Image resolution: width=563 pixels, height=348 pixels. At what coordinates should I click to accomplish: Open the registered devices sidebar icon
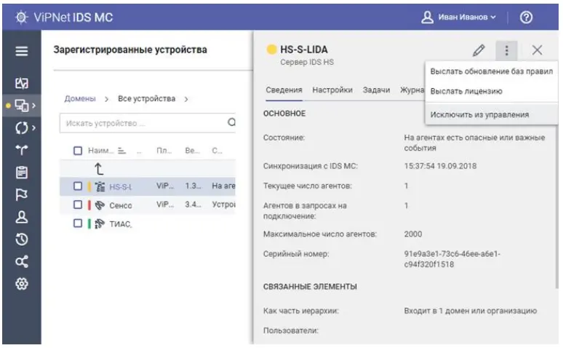coord(22,106)
